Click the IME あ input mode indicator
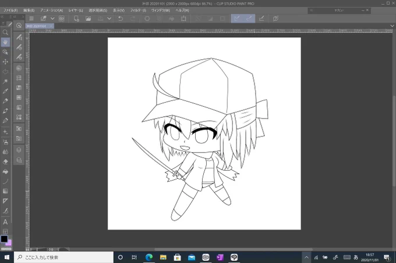 point(356,257)
